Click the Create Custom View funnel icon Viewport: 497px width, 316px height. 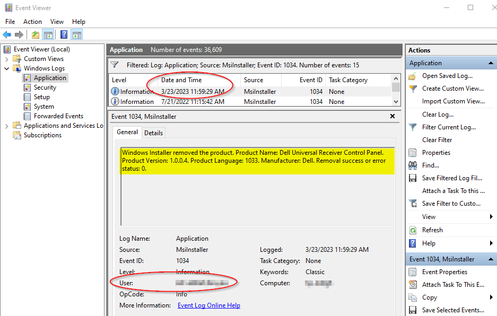click(x=413, y=89)
